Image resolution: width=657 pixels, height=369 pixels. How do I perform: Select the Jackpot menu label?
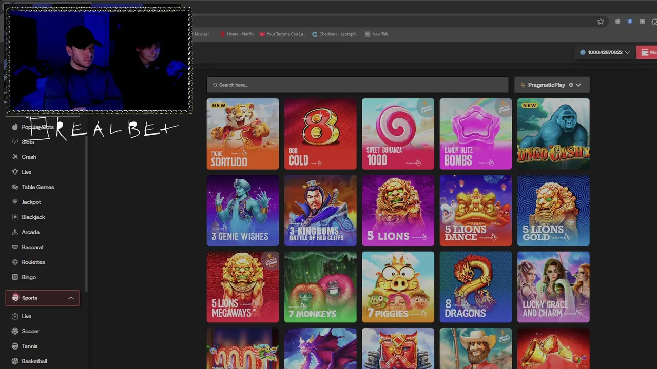(31, 202)
